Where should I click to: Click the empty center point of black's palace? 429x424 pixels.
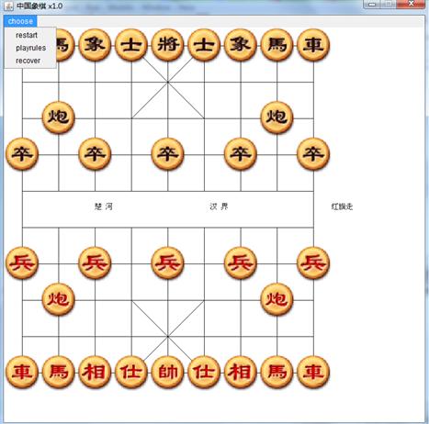pos(167,82)
